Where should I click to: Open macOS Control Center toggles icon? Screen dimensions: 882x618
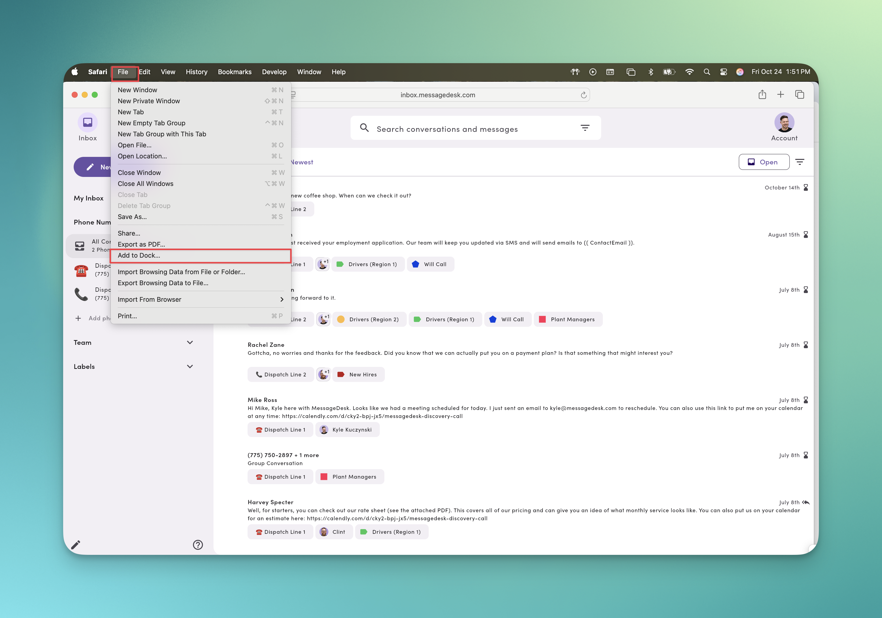click(x=723, y=72)
